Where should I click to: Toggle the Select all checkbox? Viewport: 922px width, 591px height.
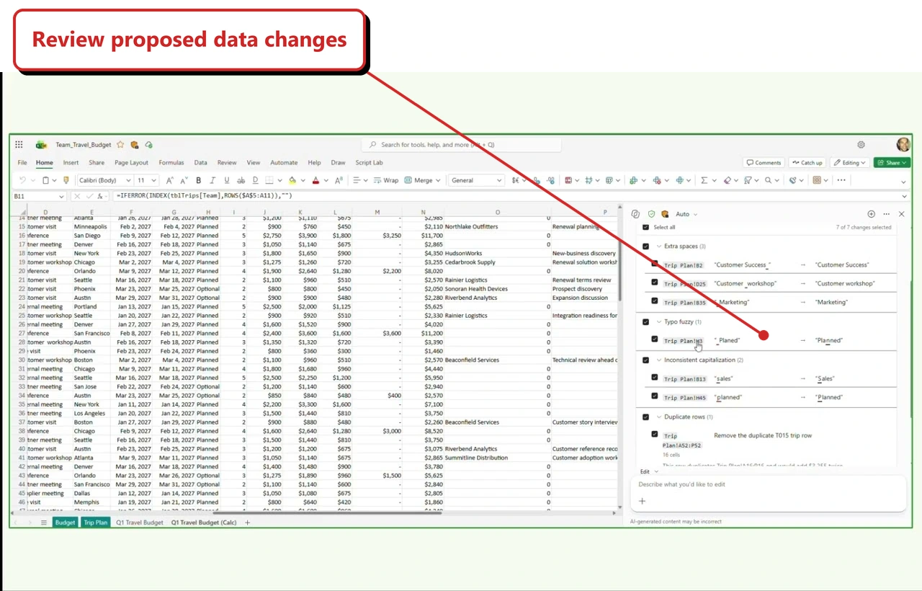pyautogui.click(x=645, y=227)
